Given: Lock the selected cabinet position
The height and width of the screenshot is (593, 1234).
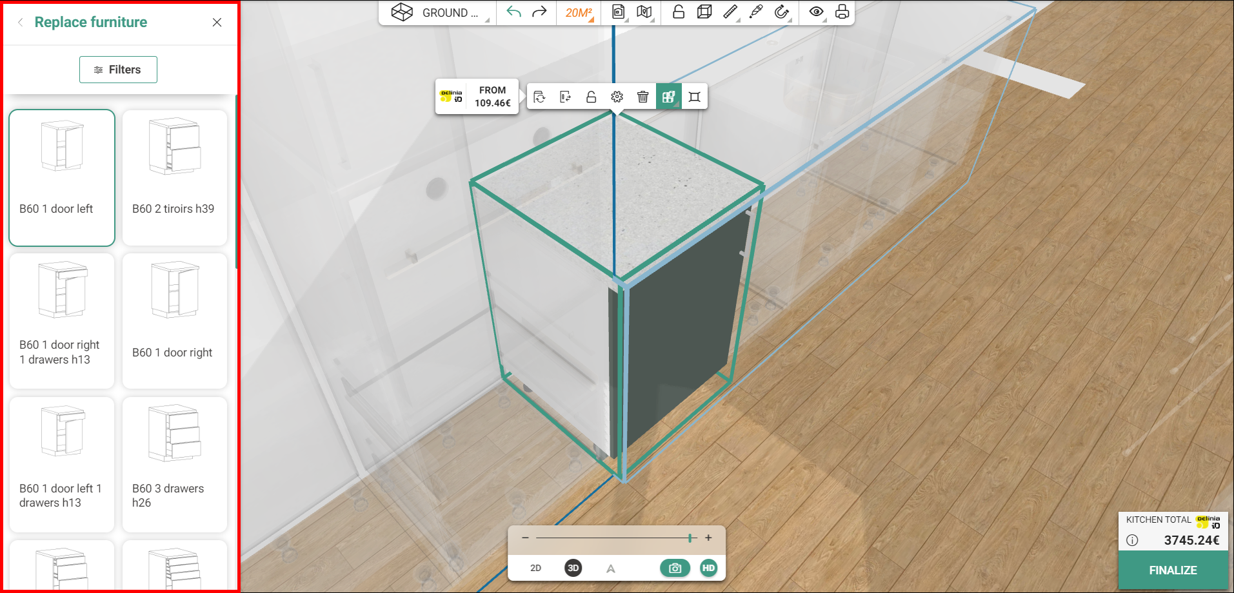Looking at the screenshot, I should [592, 97].
